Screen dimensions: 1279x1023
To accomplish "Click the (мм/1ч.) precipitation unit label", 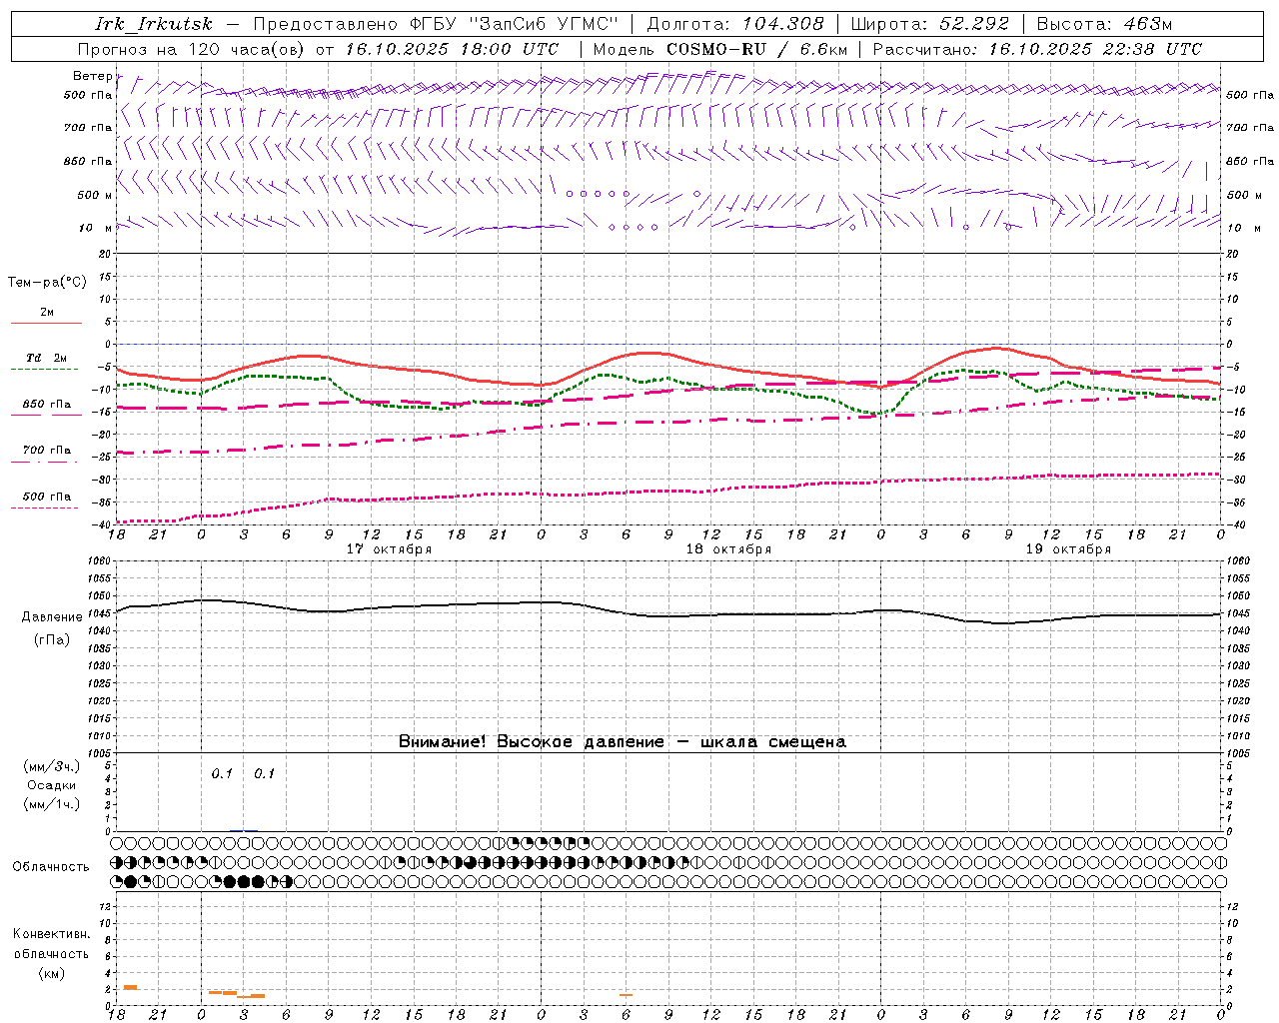I will point(51,804).
